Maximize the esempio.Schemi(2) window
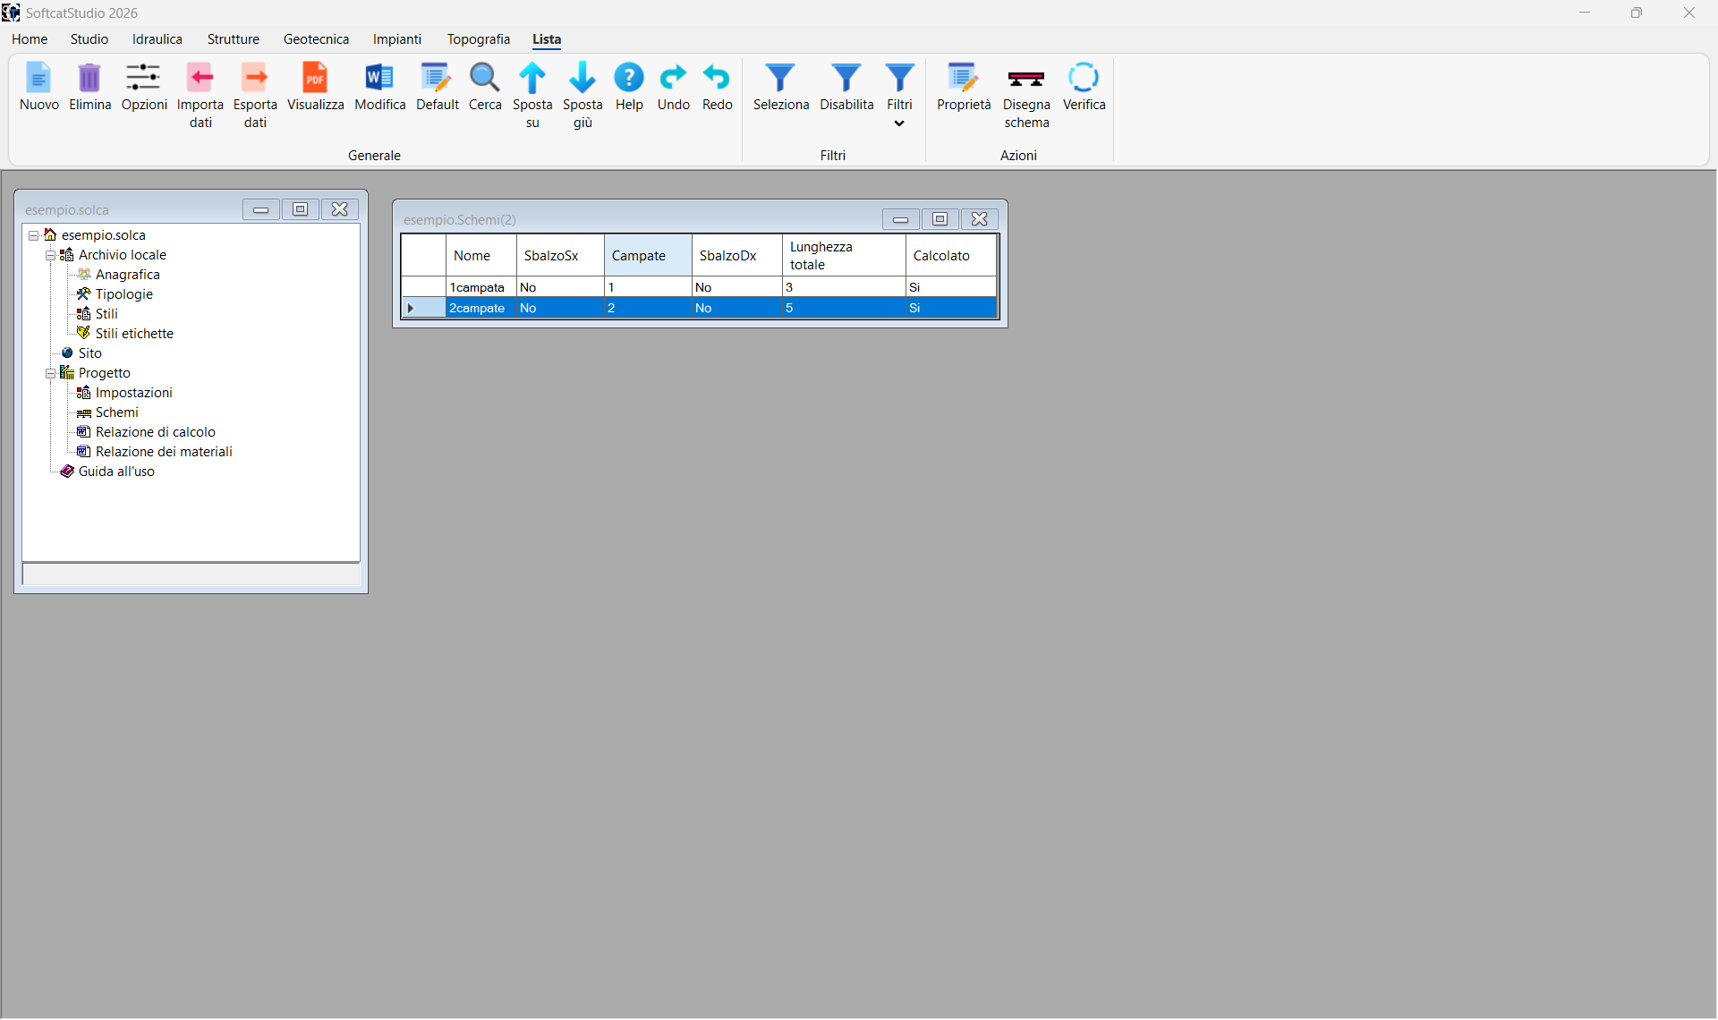Screen dimensions: 1718x1020 940,219
